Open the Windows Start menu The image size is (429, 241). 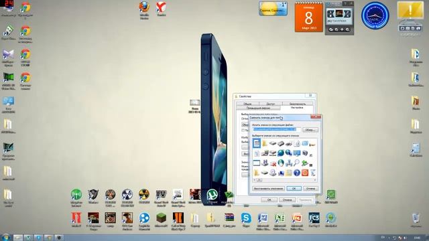pyautogui.click(x=5, y=237)
